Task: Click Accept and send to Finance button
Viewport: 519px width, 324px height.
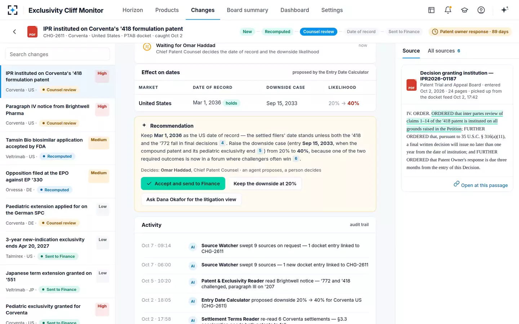Action: coord(183,184)
